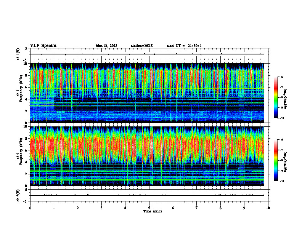302x233 pixels.
Task: Click time axis tick label "9"
Action: (x=244, y=208)
